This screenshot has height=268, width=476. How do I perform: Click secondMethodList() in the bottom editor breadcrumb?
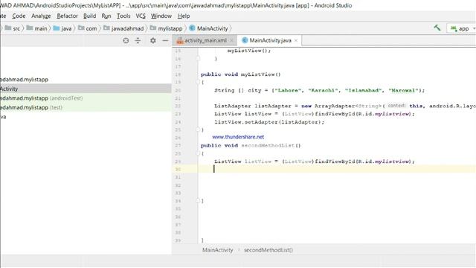tap(268, 250)
